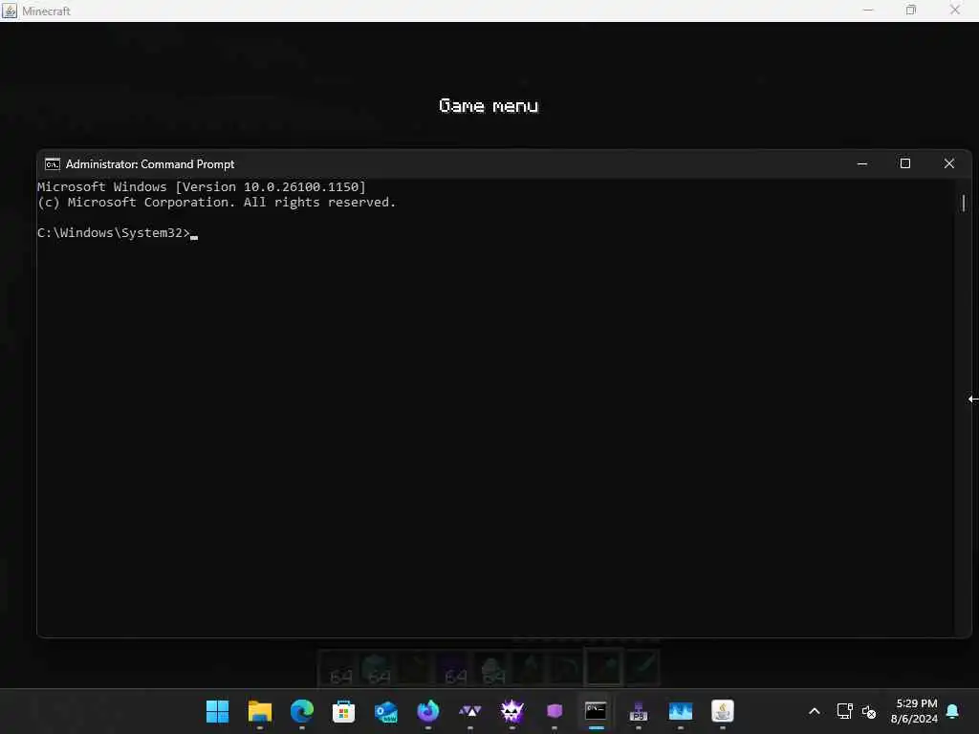The height and width of the screenshot is (734, 979).
Task: Switch to Minecraft Java taskbar icon
Action: [x=723, y=711]
